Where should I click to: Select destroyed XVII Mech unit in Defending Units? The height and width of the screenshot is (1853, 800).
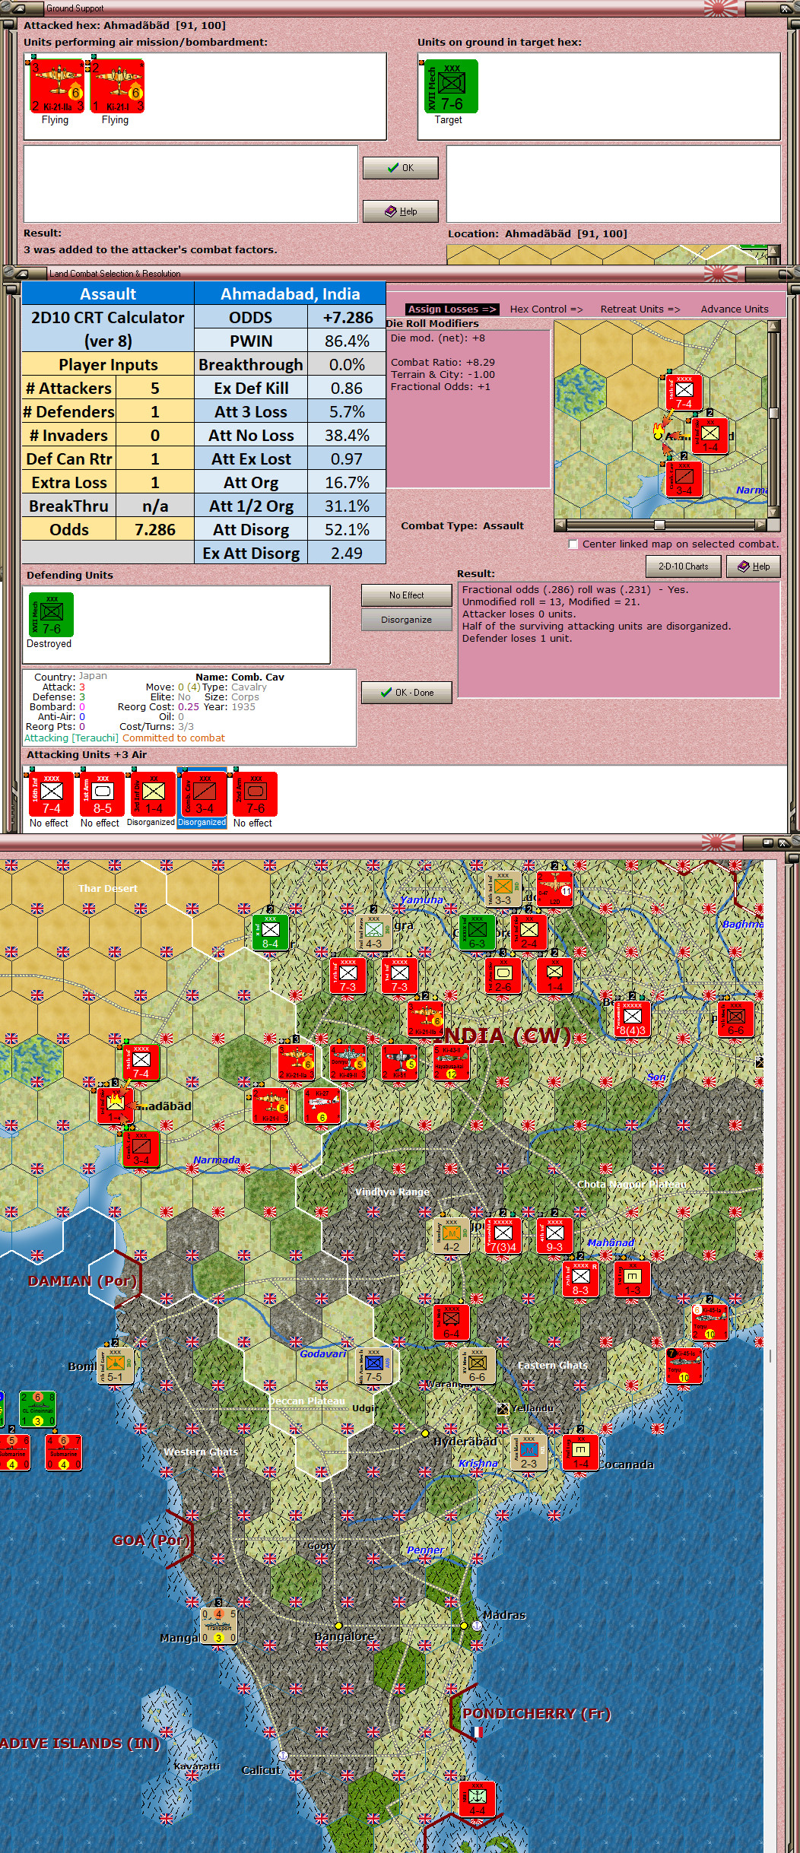point(52,614)
